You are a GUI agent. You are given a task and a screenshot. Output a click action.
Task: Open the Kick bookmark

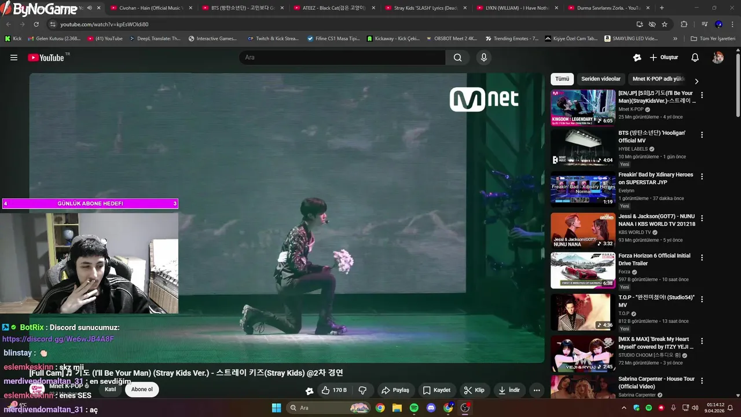click(13, 39)
